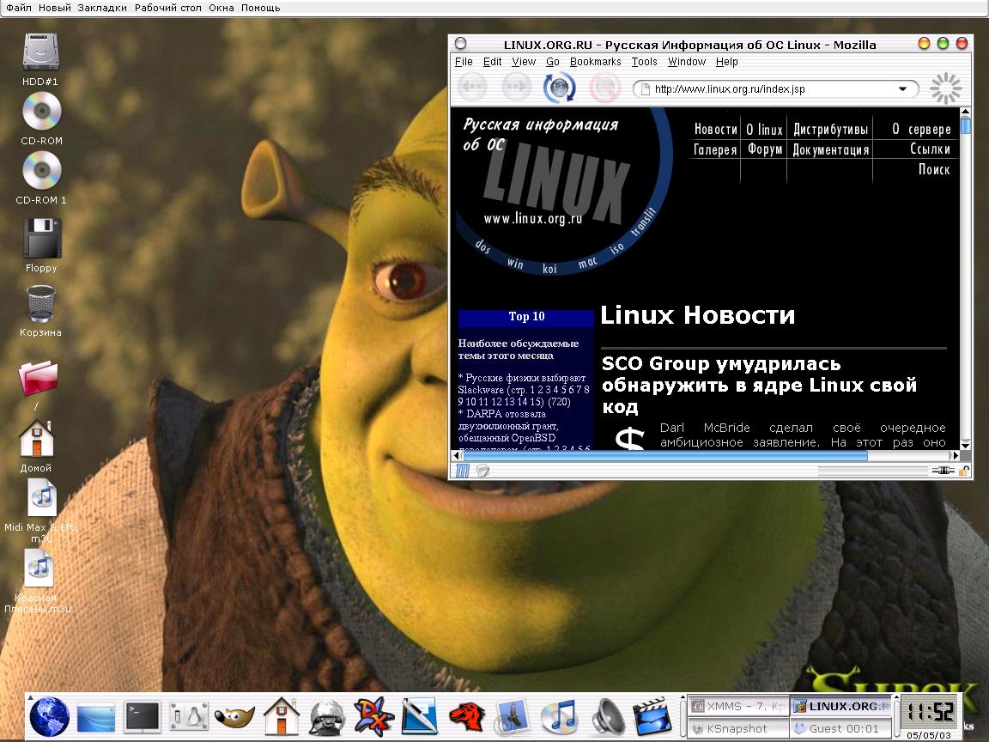
Task: Open the desktop Файл menu
Action: pyautogui.click(x=19, y=8)
